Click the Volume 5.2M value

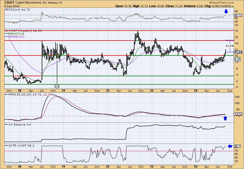click(193, 6)
